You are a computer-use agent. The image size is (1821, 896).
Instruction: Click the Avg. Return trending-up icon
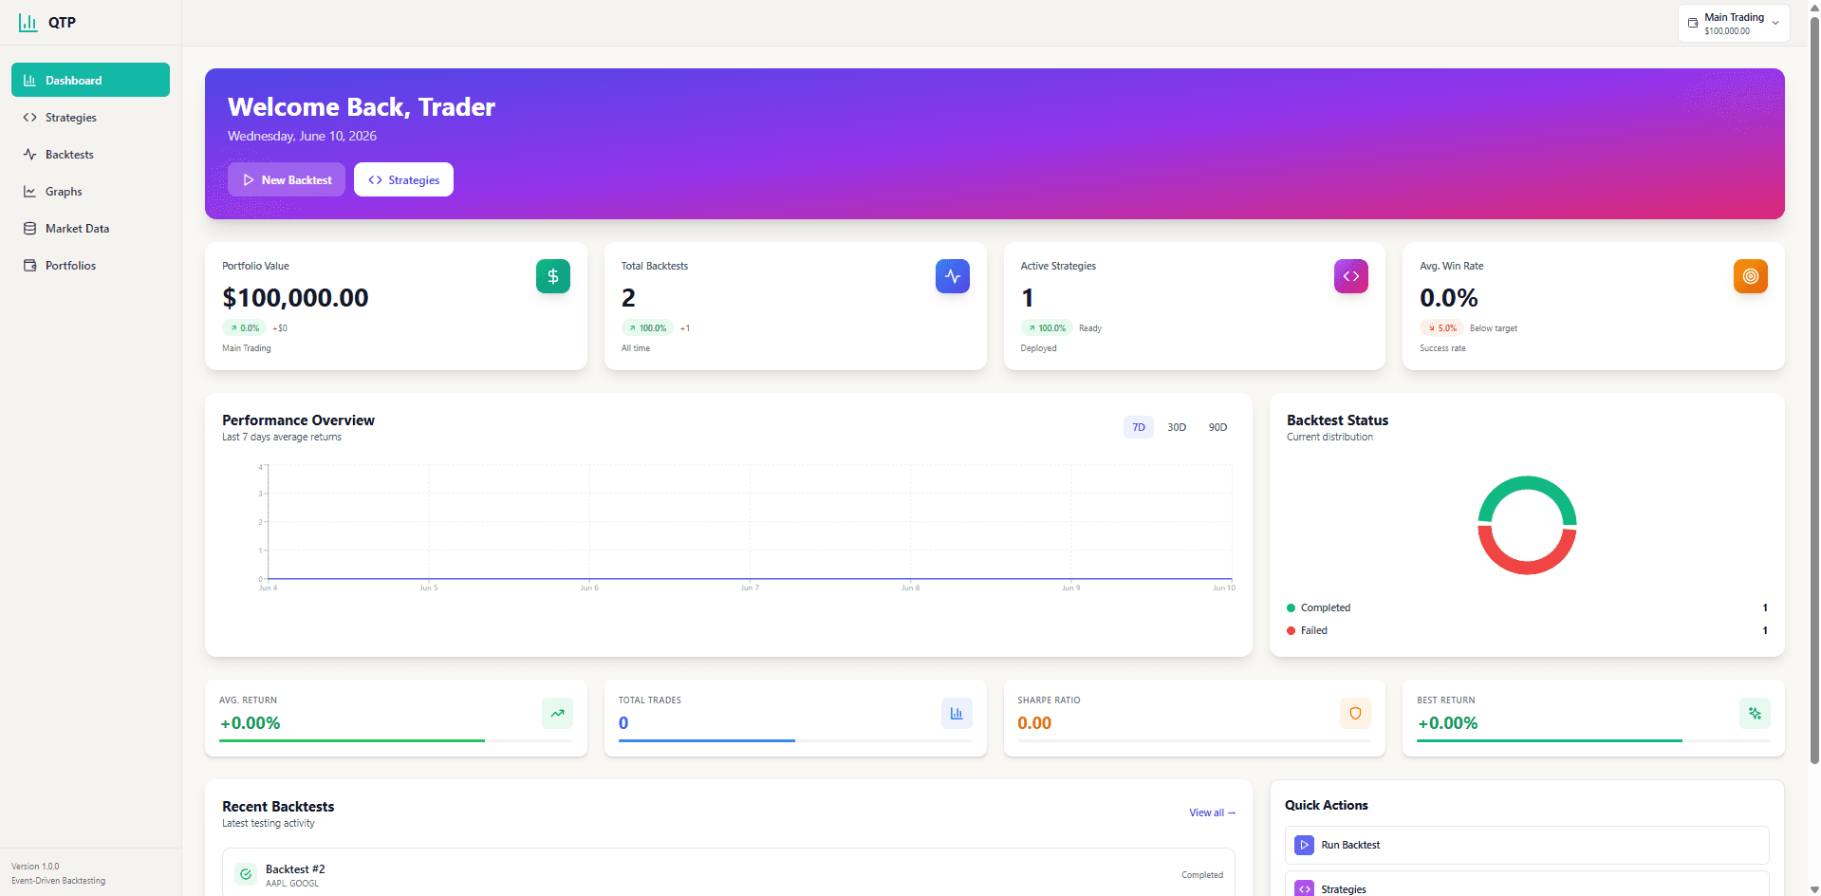coord(557,713)
